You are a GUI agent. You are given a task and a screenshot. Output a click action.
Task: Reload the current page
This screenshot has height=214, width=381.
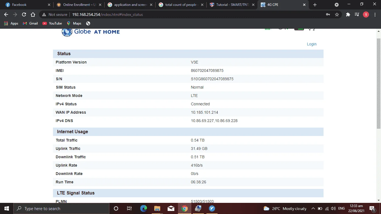pos(24,14)
